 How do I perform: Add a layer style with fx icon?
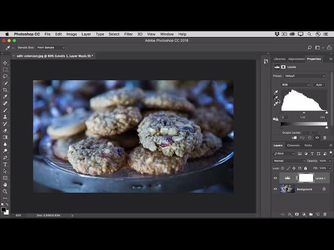[x=290, y=214]
